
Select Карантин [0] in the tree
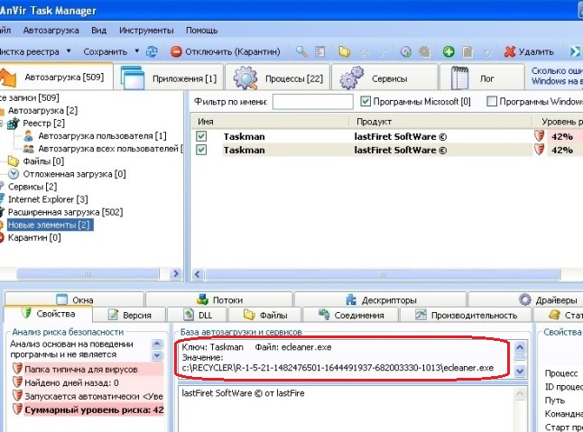click(34, 237)
